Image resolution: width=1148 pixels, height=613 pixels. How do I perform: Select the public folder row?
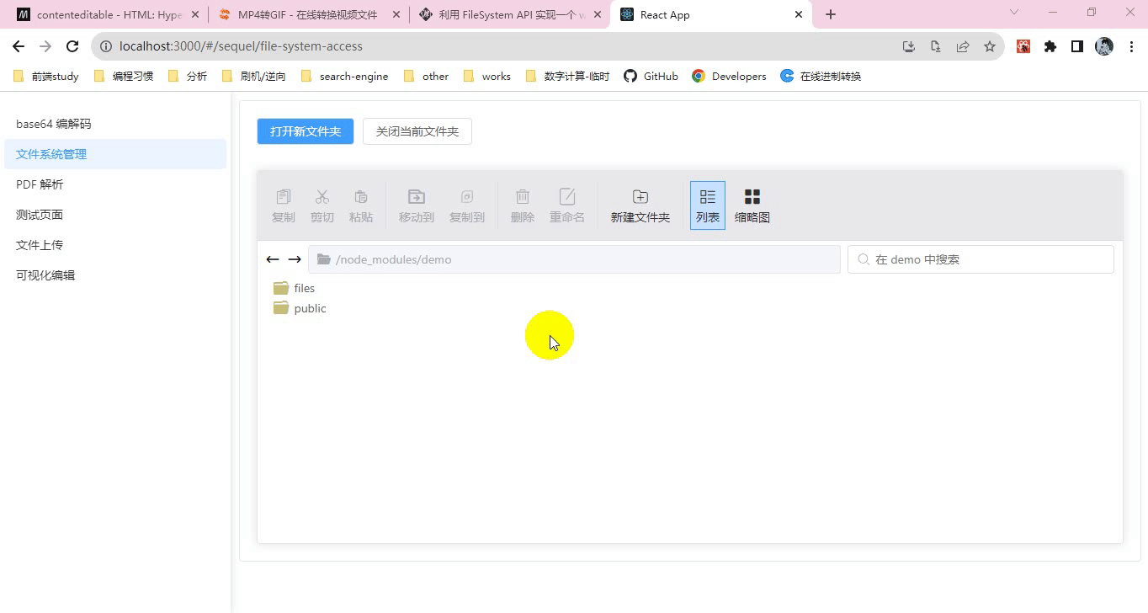[x=690, y=308]
